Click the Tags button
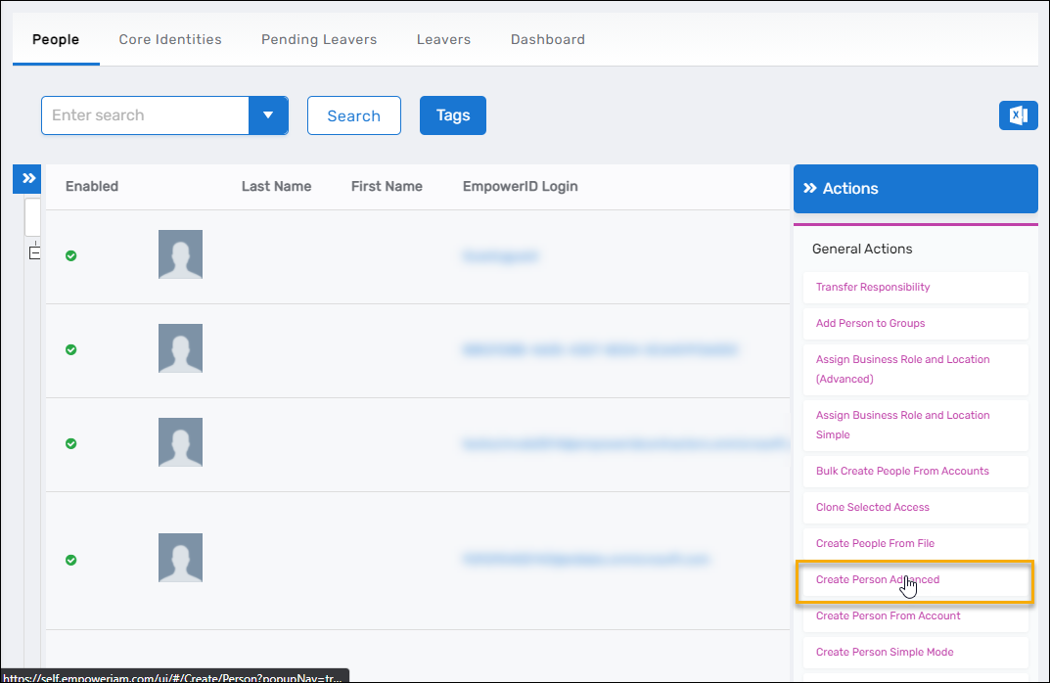Screen dimensions: 1050x683 (452, 115)
